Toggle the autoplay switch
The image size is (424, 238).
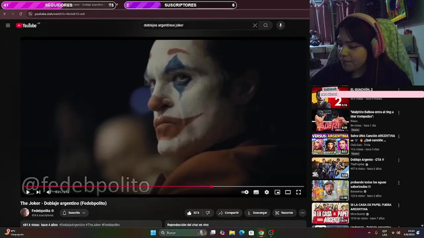(x=245, y=192)
